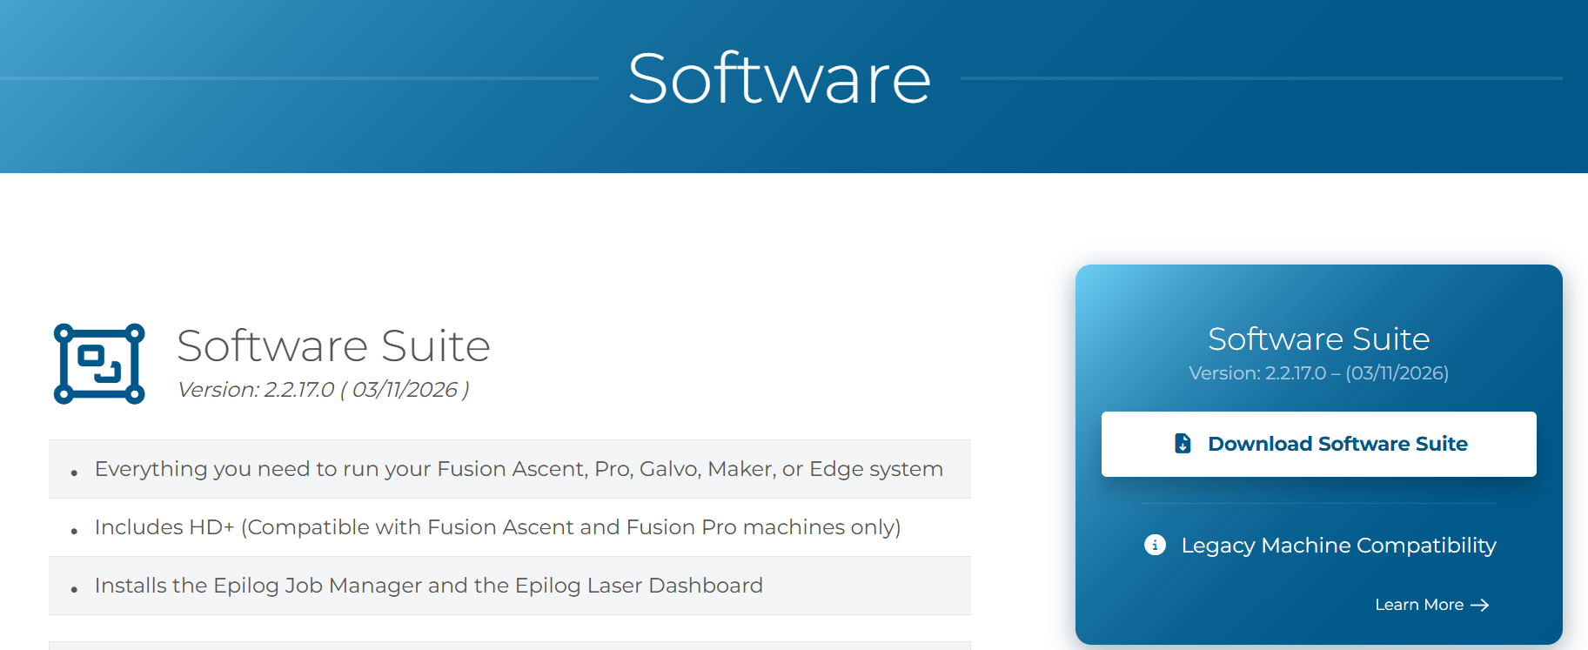This screenshot has width=1588, height=650.
Task: Follow the Learn More link
Action: (1432, 605)
